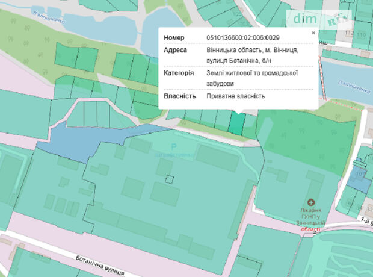Select the small square parcel outline in center
Viewport: 373px width, 277px height.
tap(170, 178)
